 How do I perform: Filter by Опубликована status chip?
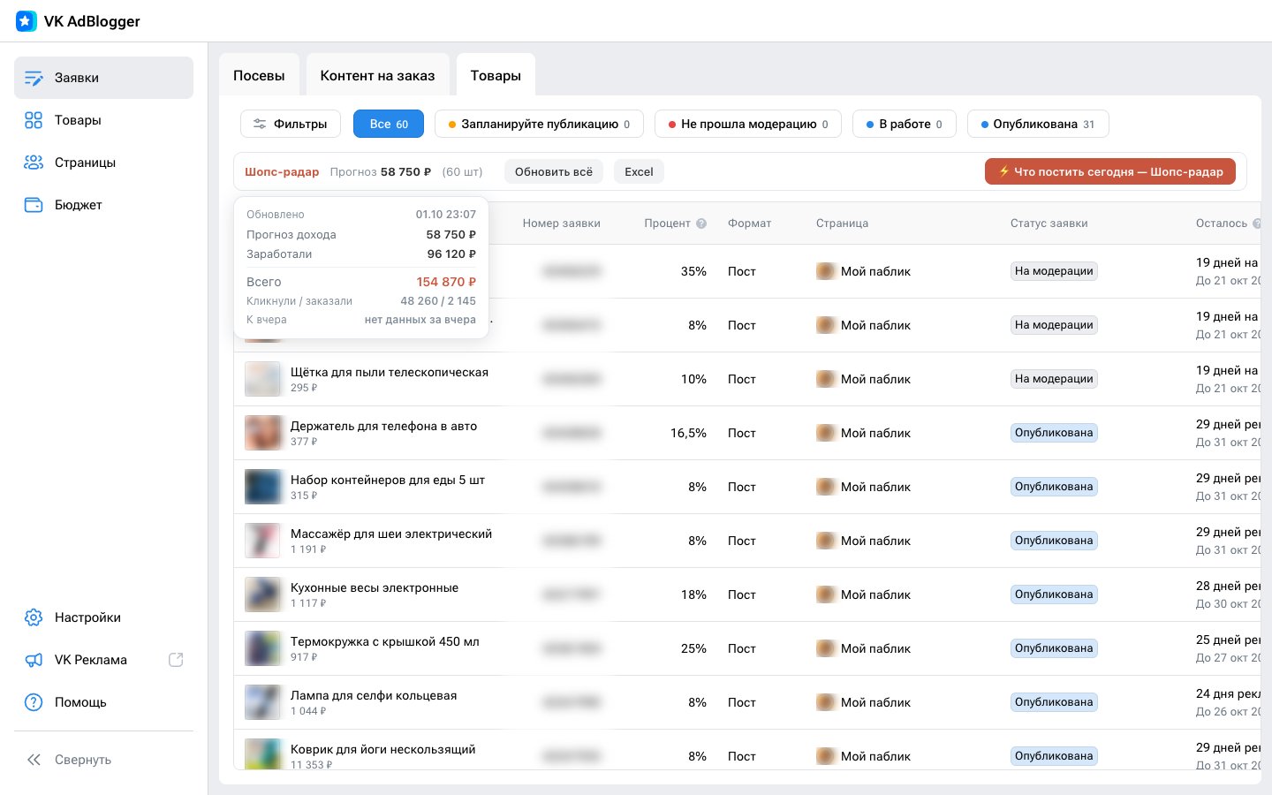[1038, 124]
